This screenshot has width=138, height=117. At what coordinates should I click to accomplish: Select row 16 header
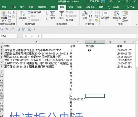tap(2, 96)
